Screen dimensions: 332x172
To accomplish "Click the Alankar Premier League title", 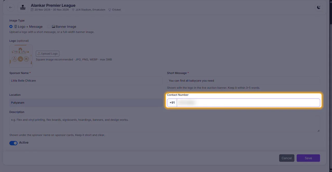I will [53, 5].
